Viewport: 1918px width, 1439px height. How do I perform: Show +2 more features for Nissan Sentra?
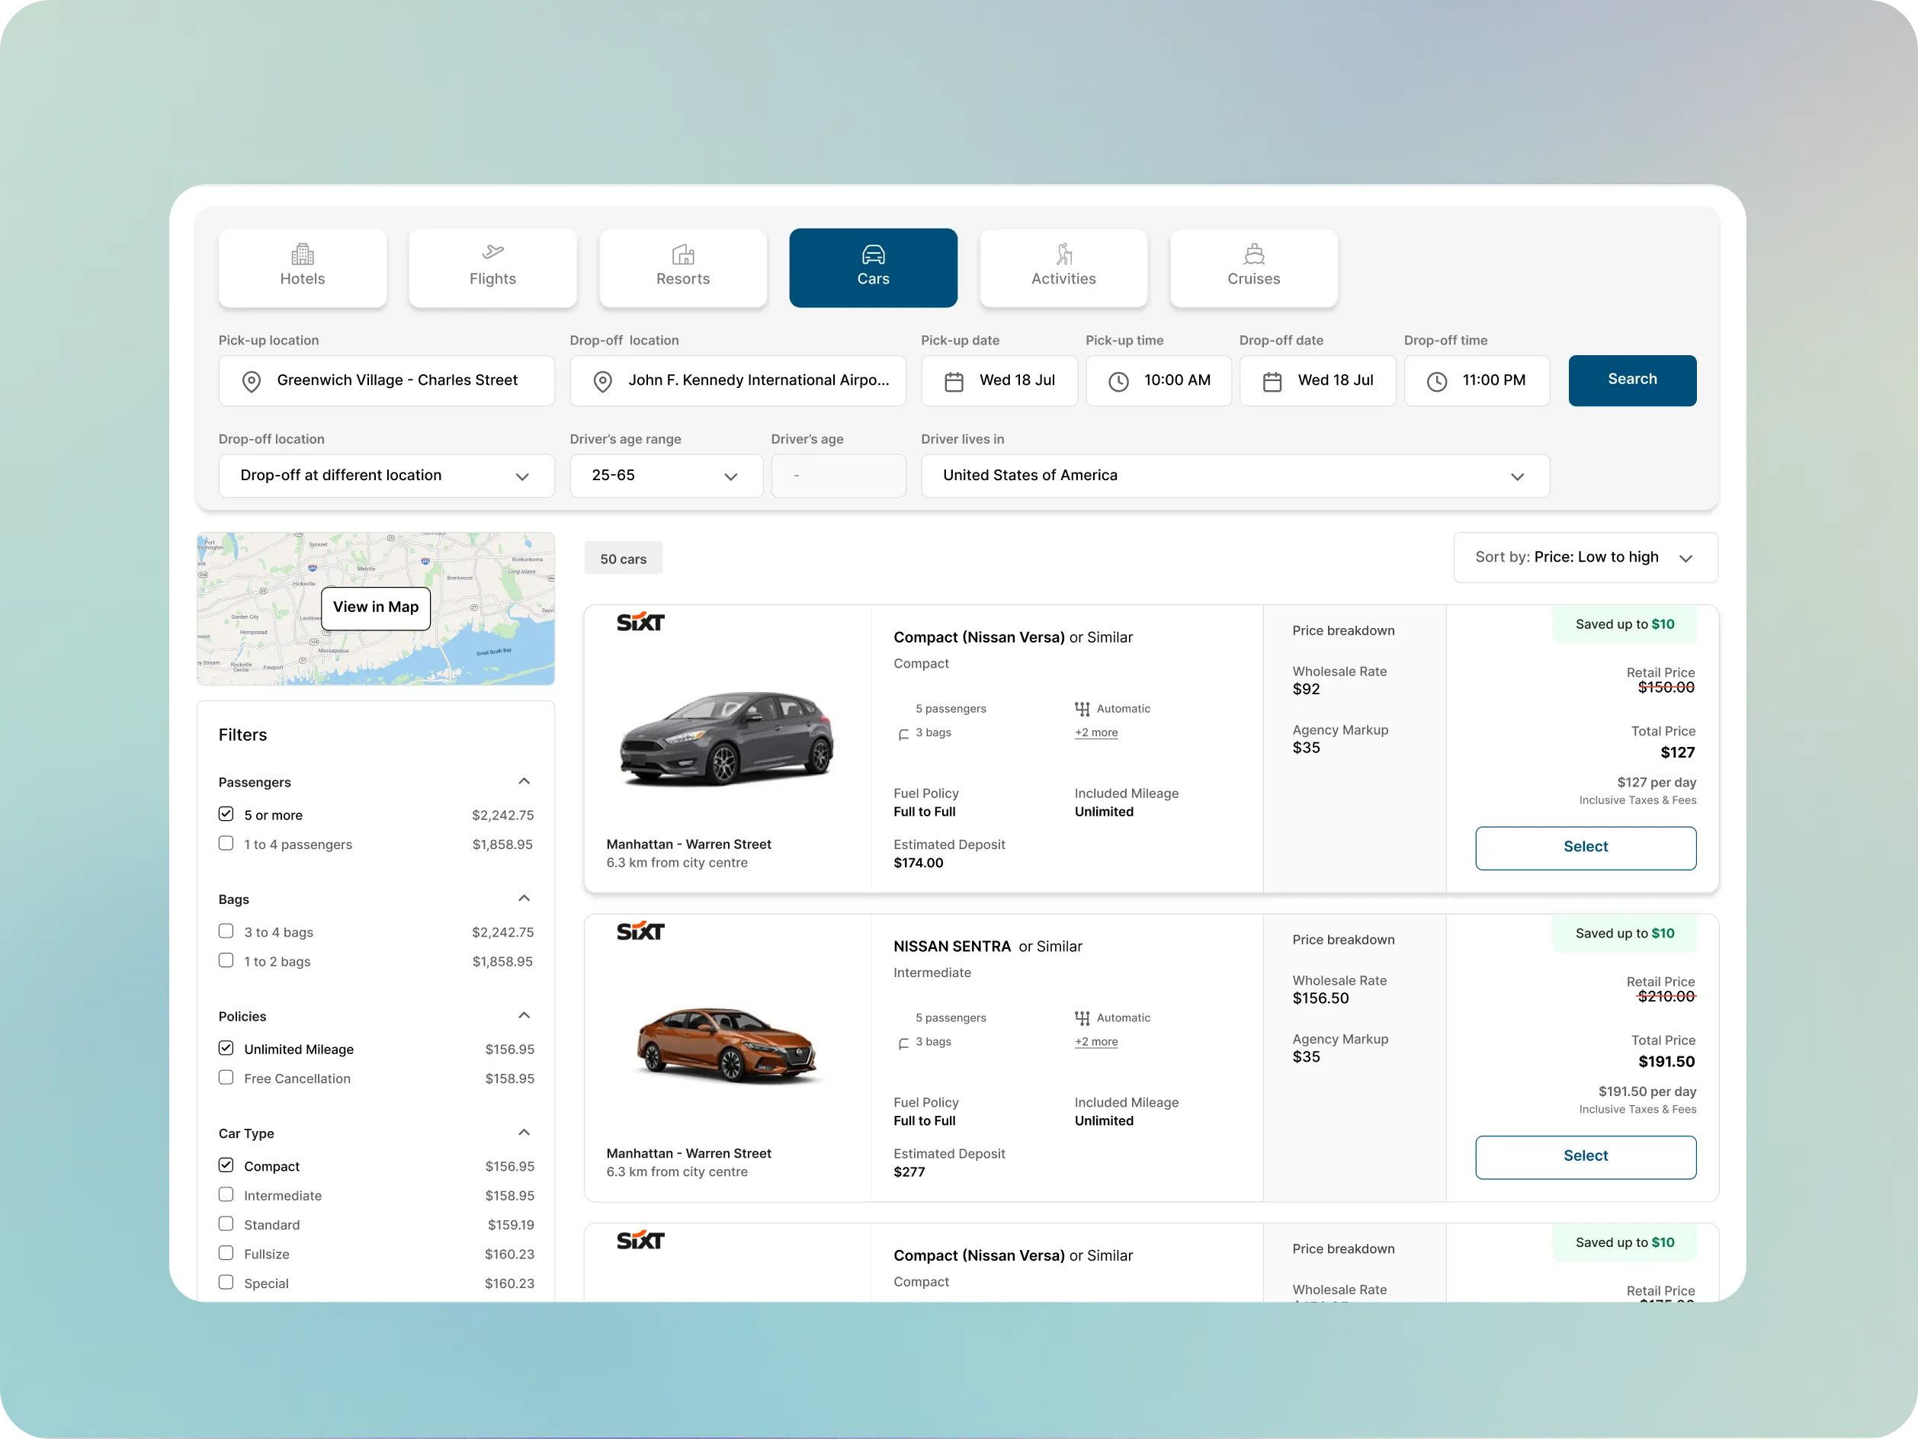1096,1042
